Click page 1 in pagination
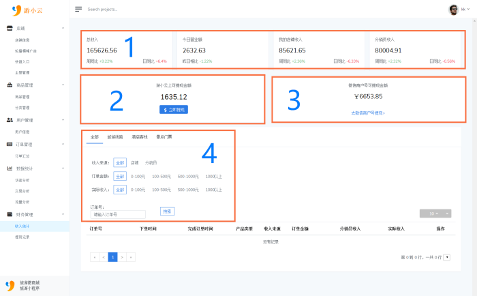The image size is (477, 296). (112, 257)
